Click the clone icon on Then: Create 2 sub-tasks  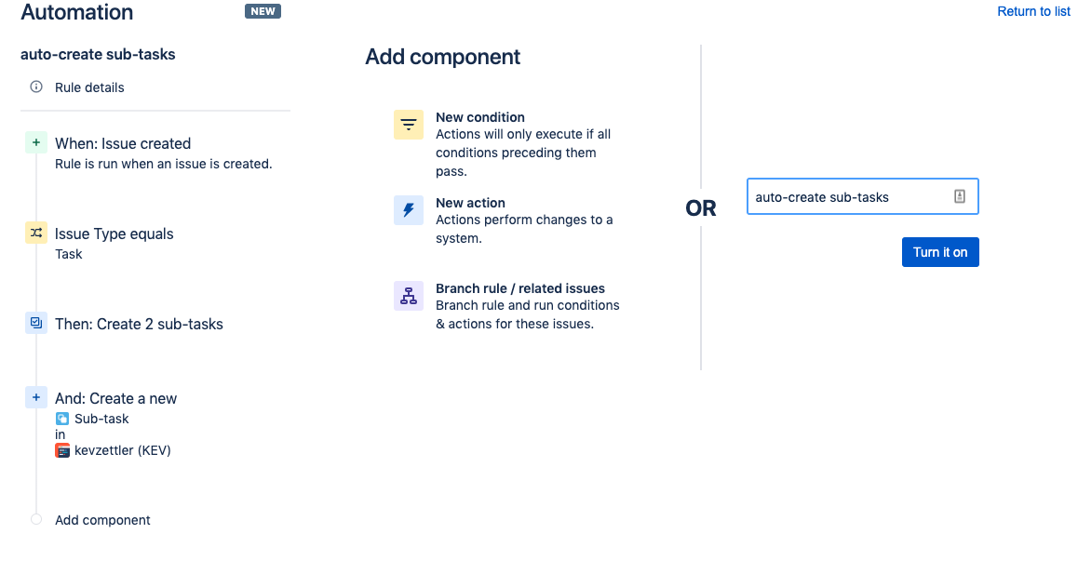click(35, 322)
